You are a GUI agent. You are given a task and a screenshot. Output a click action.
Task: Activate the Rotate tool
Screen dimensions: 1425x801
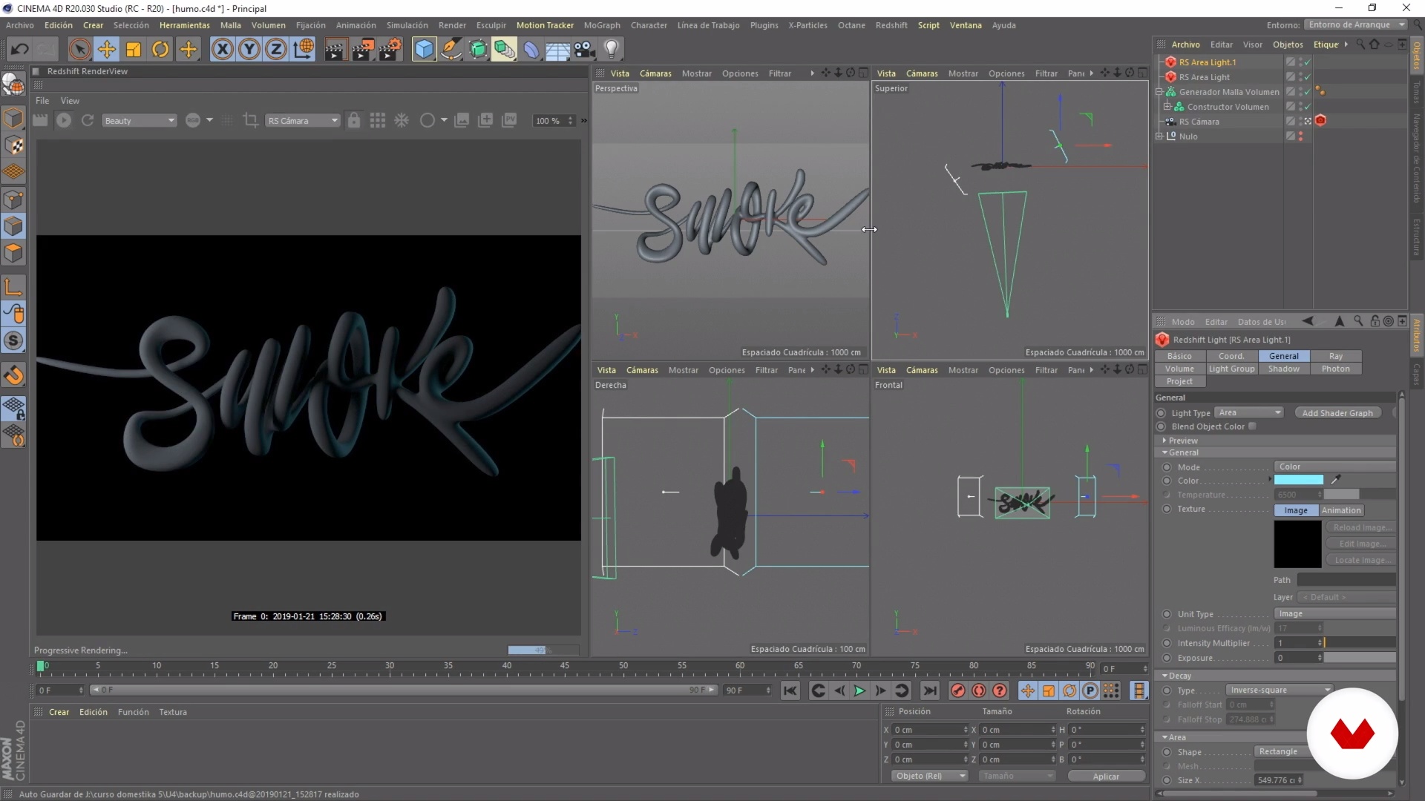tap(160, 50)
